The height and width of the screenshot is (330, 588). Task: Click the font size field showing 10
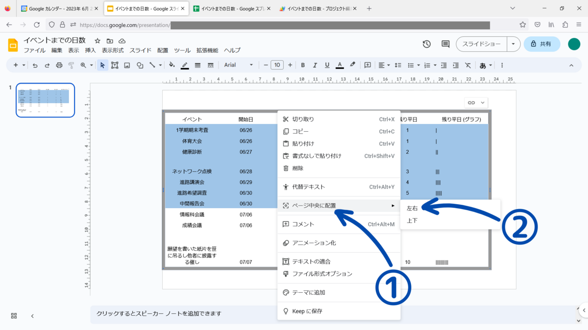277,65
